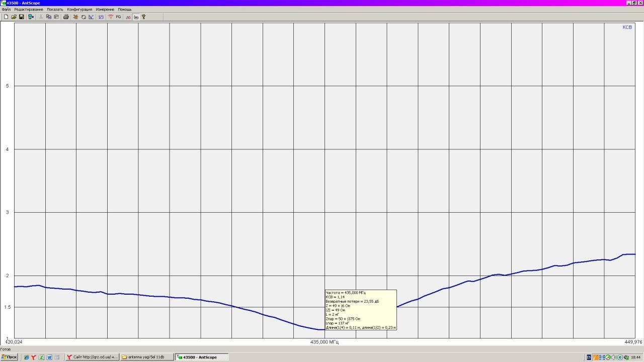Open the Файл menu
The height and width of the screenshot is (362, 644).
6,9
